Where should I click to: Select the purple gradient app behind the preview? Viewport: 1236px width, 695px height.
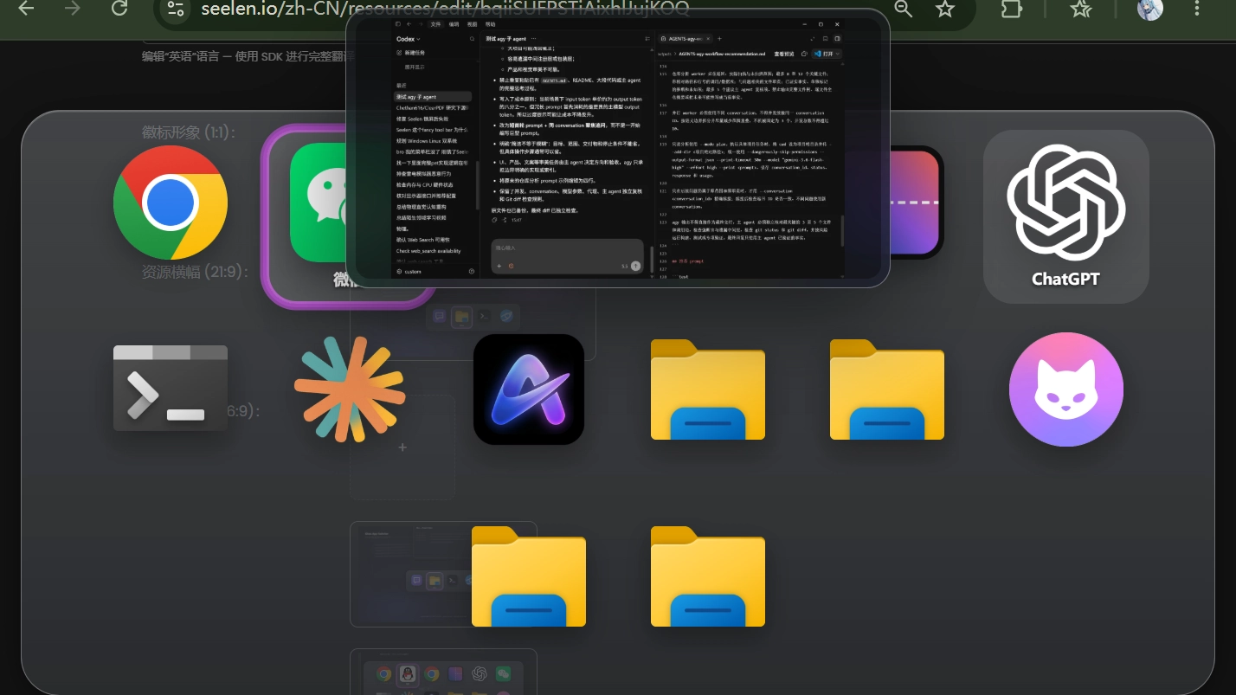pos(915,203)
